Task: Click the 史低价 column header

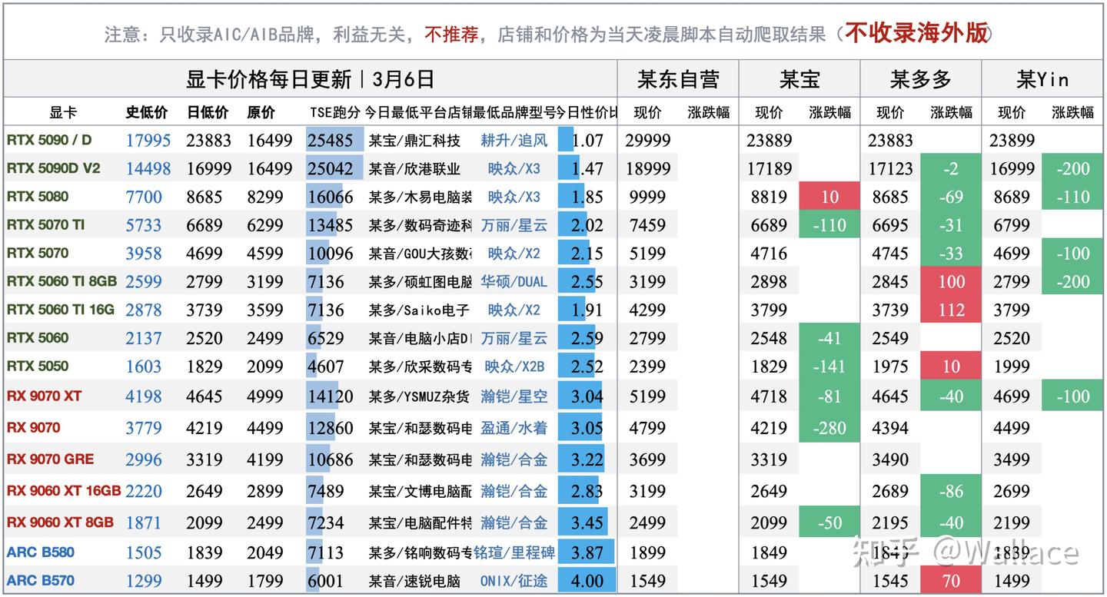Action: pos(146,112)
